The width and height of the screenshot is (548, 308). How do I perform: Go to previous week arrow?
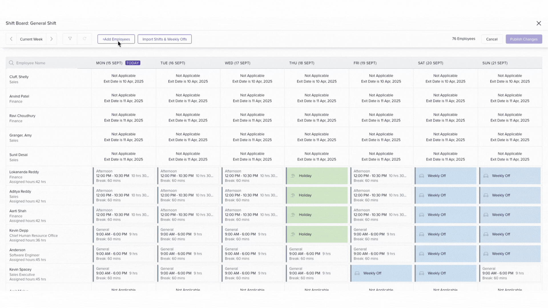[x=11, y=39]
